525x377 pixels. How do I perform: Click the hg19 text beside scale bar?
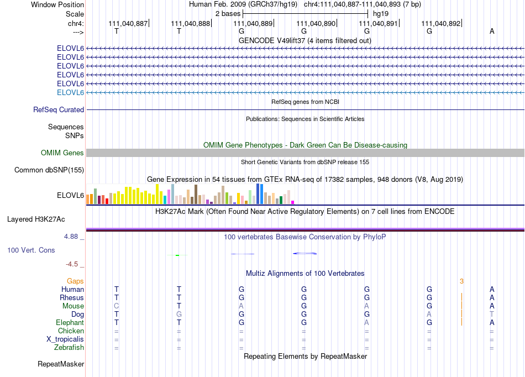click(x=381, y=14)
